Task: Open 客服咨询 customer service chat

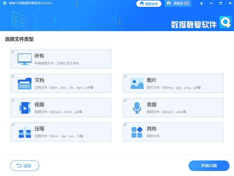Action: coord(148,4)
